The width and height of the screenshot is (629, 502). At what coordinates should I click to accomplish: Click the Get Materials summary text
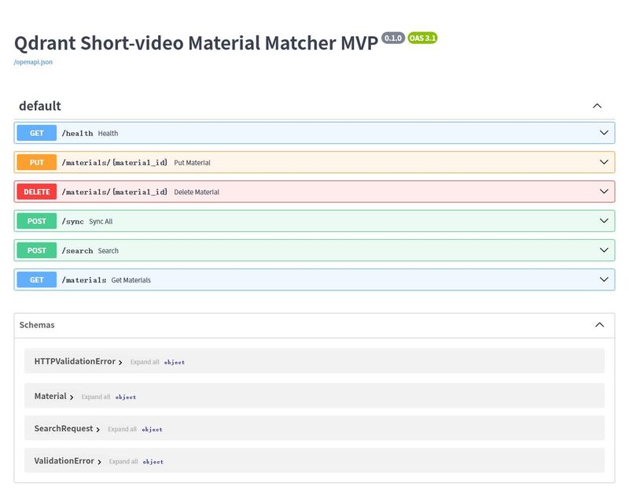pos(131,280)
